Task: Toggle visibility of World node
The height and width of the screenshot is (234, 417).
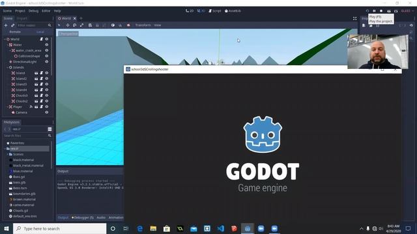Action: [46, 39]
